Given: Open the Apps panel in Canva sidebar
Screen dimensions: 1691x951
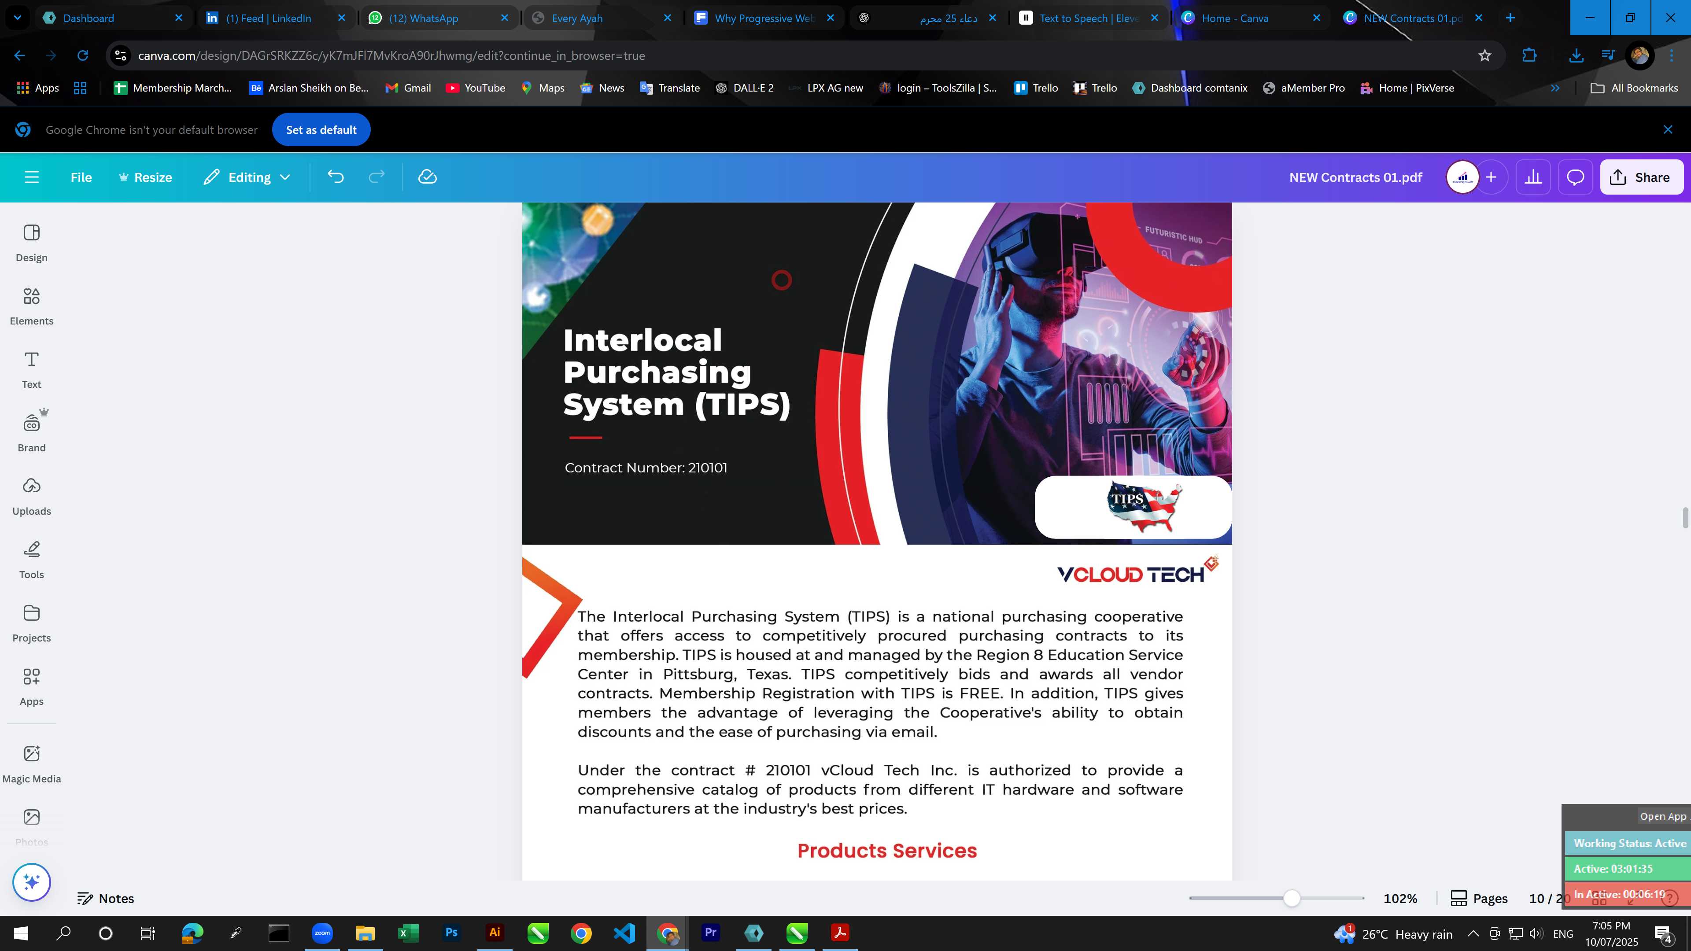Looking at the screenshot, I should click(x=32, y=687).
